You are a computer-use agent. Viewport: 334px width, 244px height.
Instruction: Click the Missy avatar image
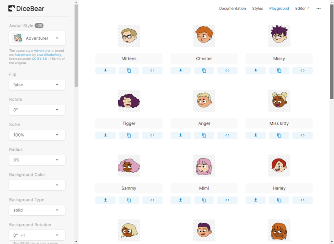pyautogui.click(x=279, y=36)
